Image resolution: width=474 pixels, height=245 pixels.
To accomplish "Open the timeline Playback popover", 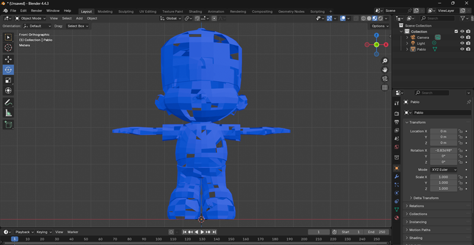I will pyautogui.click(x=24, y=232).
